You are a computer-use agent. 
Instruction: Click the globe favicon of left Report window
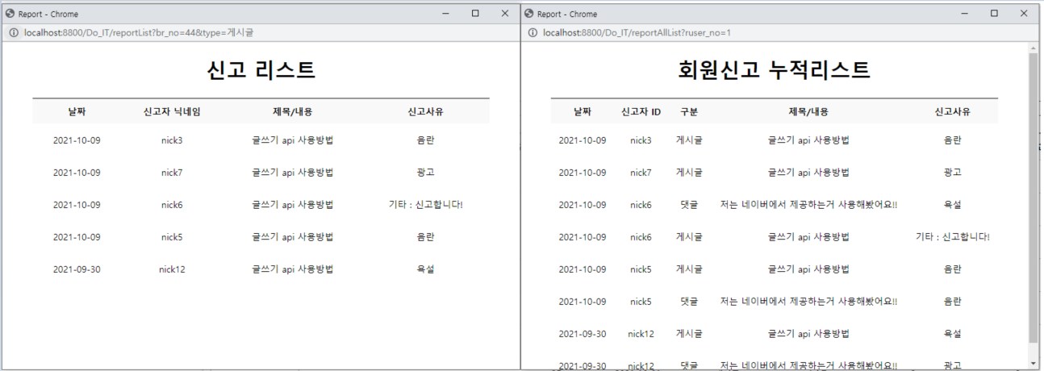tap(10, 14)
